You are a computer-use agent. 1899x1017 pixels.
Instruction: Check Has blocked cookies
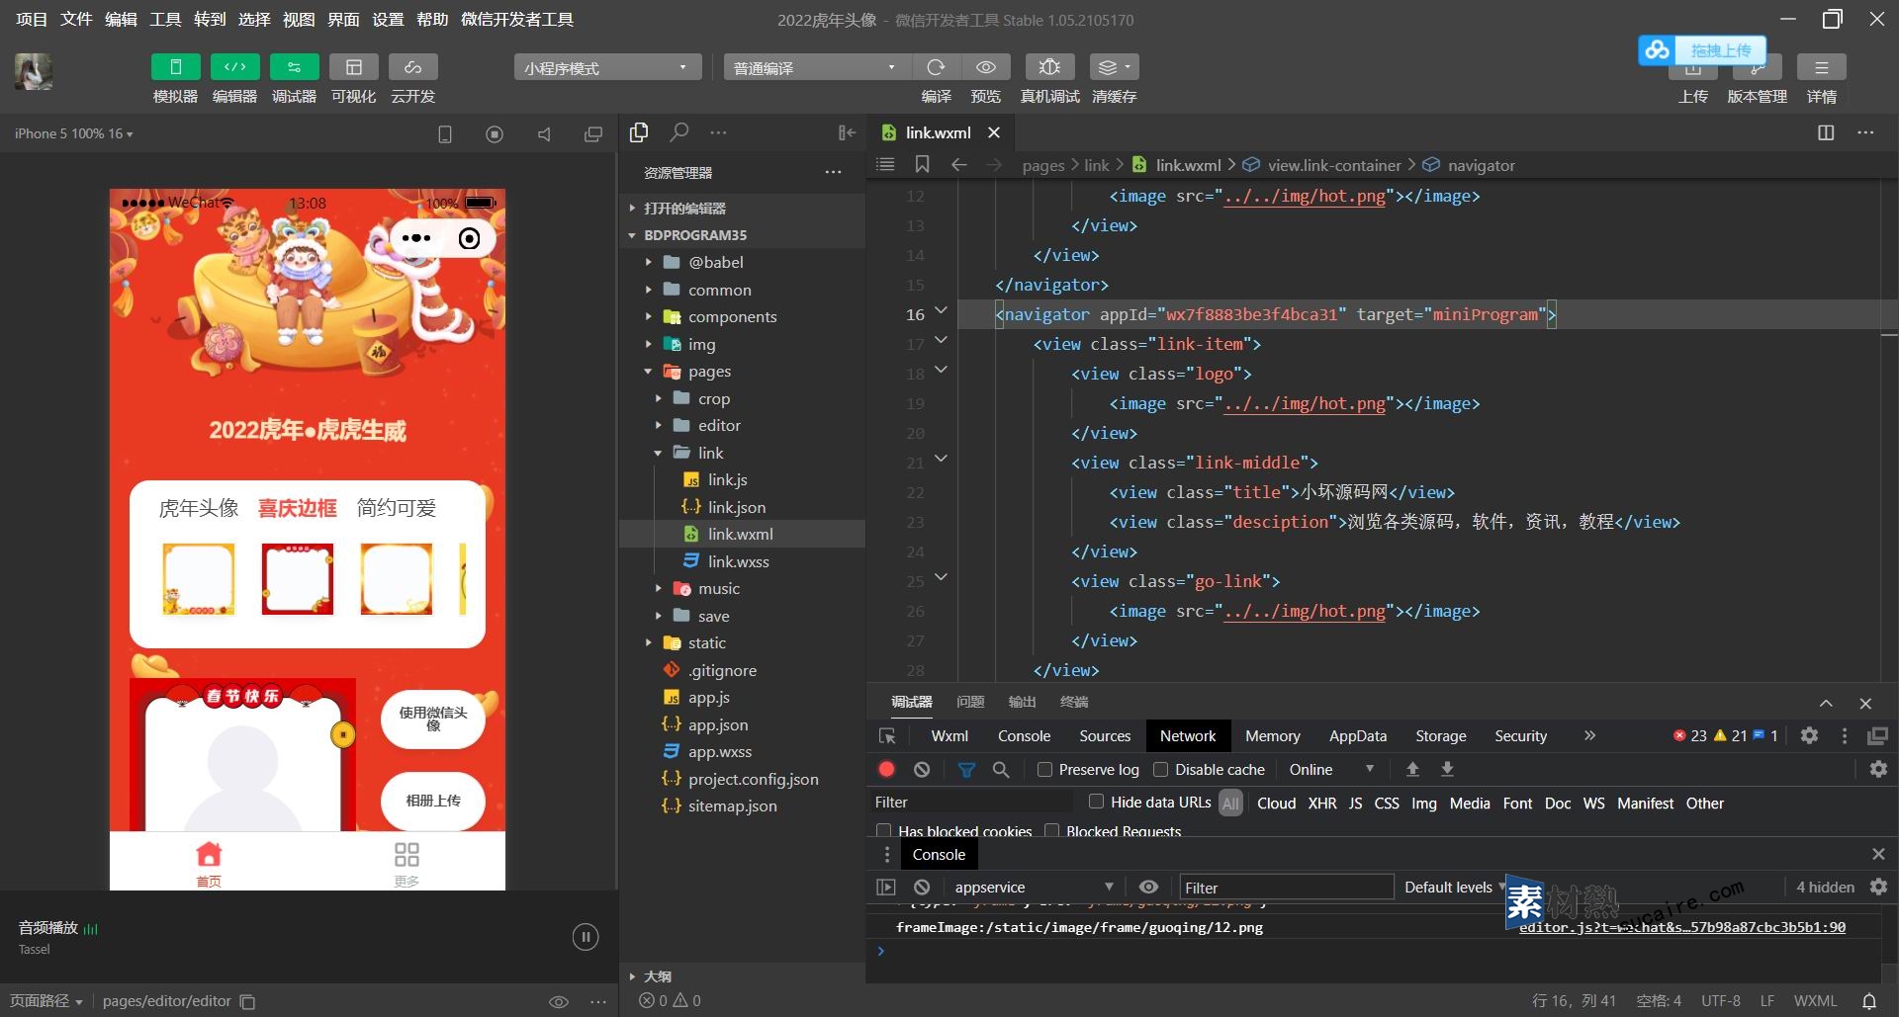(884, 831)
